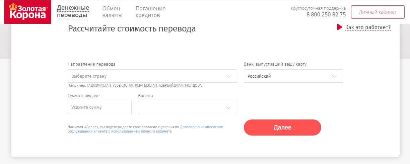The image size is (410, 164).
Task: Click the Укажите сумму input field
Action: coord(99,107)
